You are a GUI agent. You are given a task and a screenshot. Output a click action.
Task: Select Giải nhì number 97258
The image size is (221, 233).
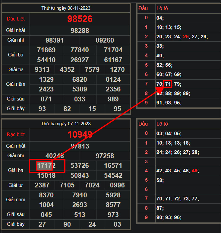tap(105, 156)
